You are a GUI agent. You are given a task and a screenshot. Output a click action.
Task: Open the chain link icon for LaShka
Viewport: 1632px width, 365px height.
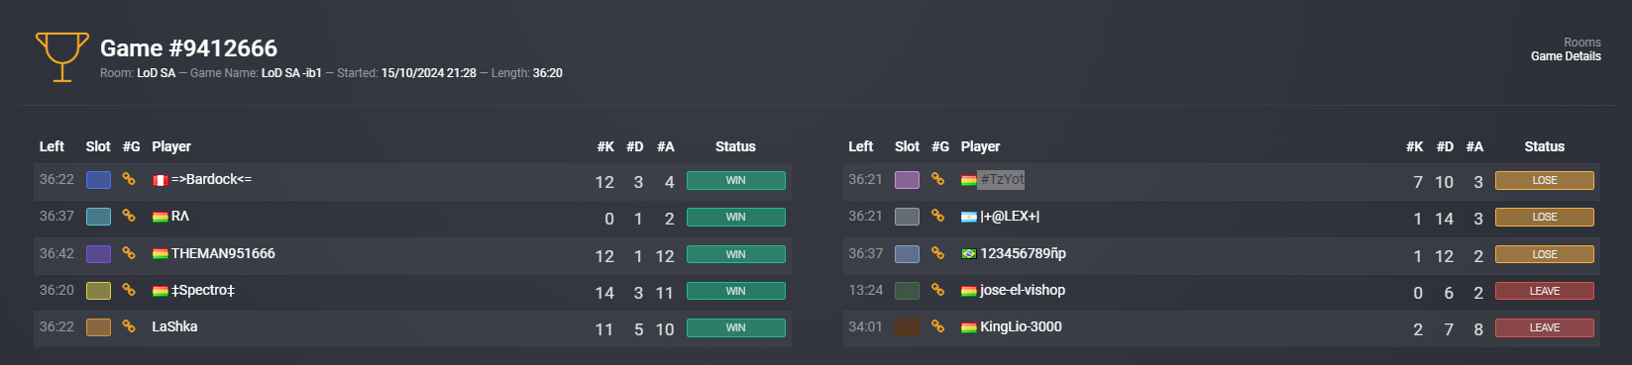129,326
